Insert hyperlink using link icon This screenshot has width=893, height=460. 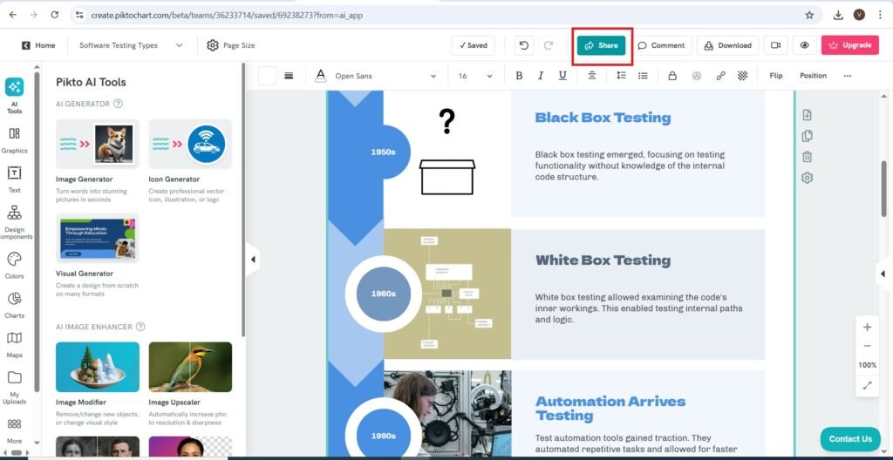tap(720, 76)
